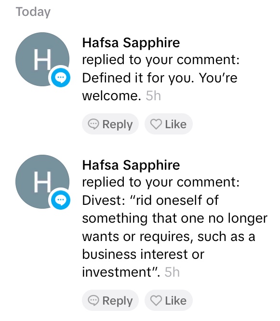Click the first "replied to your comment:" line
Screen dimensions: 280x321
(x=160, y=60)
